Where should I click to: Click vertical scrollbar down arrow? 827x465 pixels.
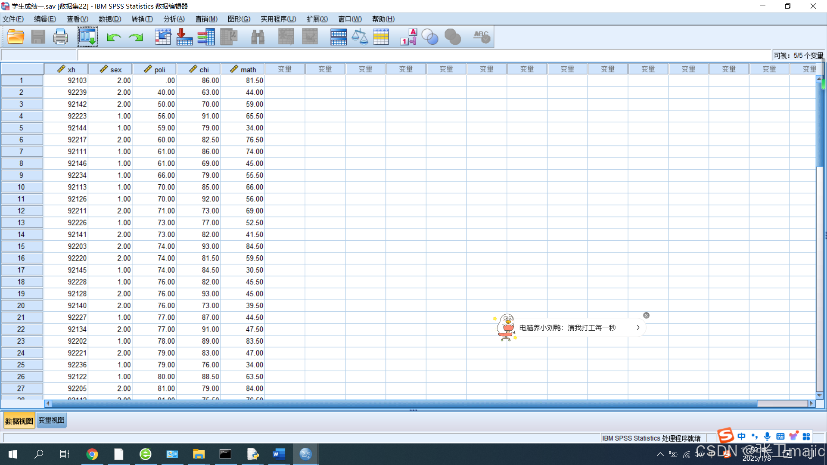(x=819, y=395)
